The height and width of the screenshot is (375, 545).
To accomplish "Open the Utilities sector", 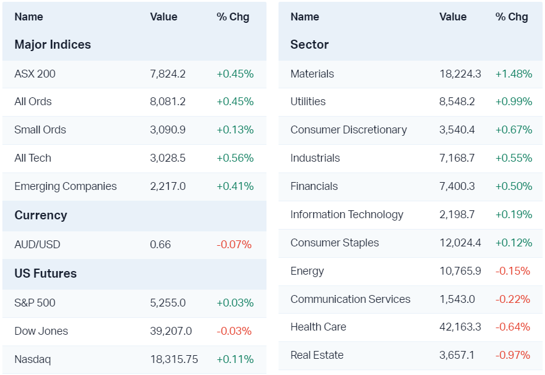I will [308, 102].
